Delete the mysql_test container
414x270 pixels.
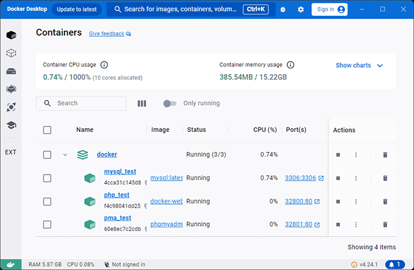coord(385,178)
